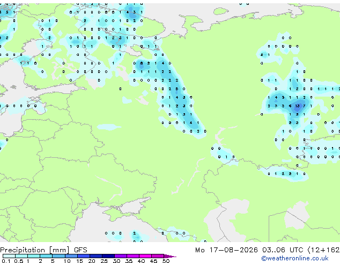
Task: Click the legend label '10'
Action: (x=67, y=261)
